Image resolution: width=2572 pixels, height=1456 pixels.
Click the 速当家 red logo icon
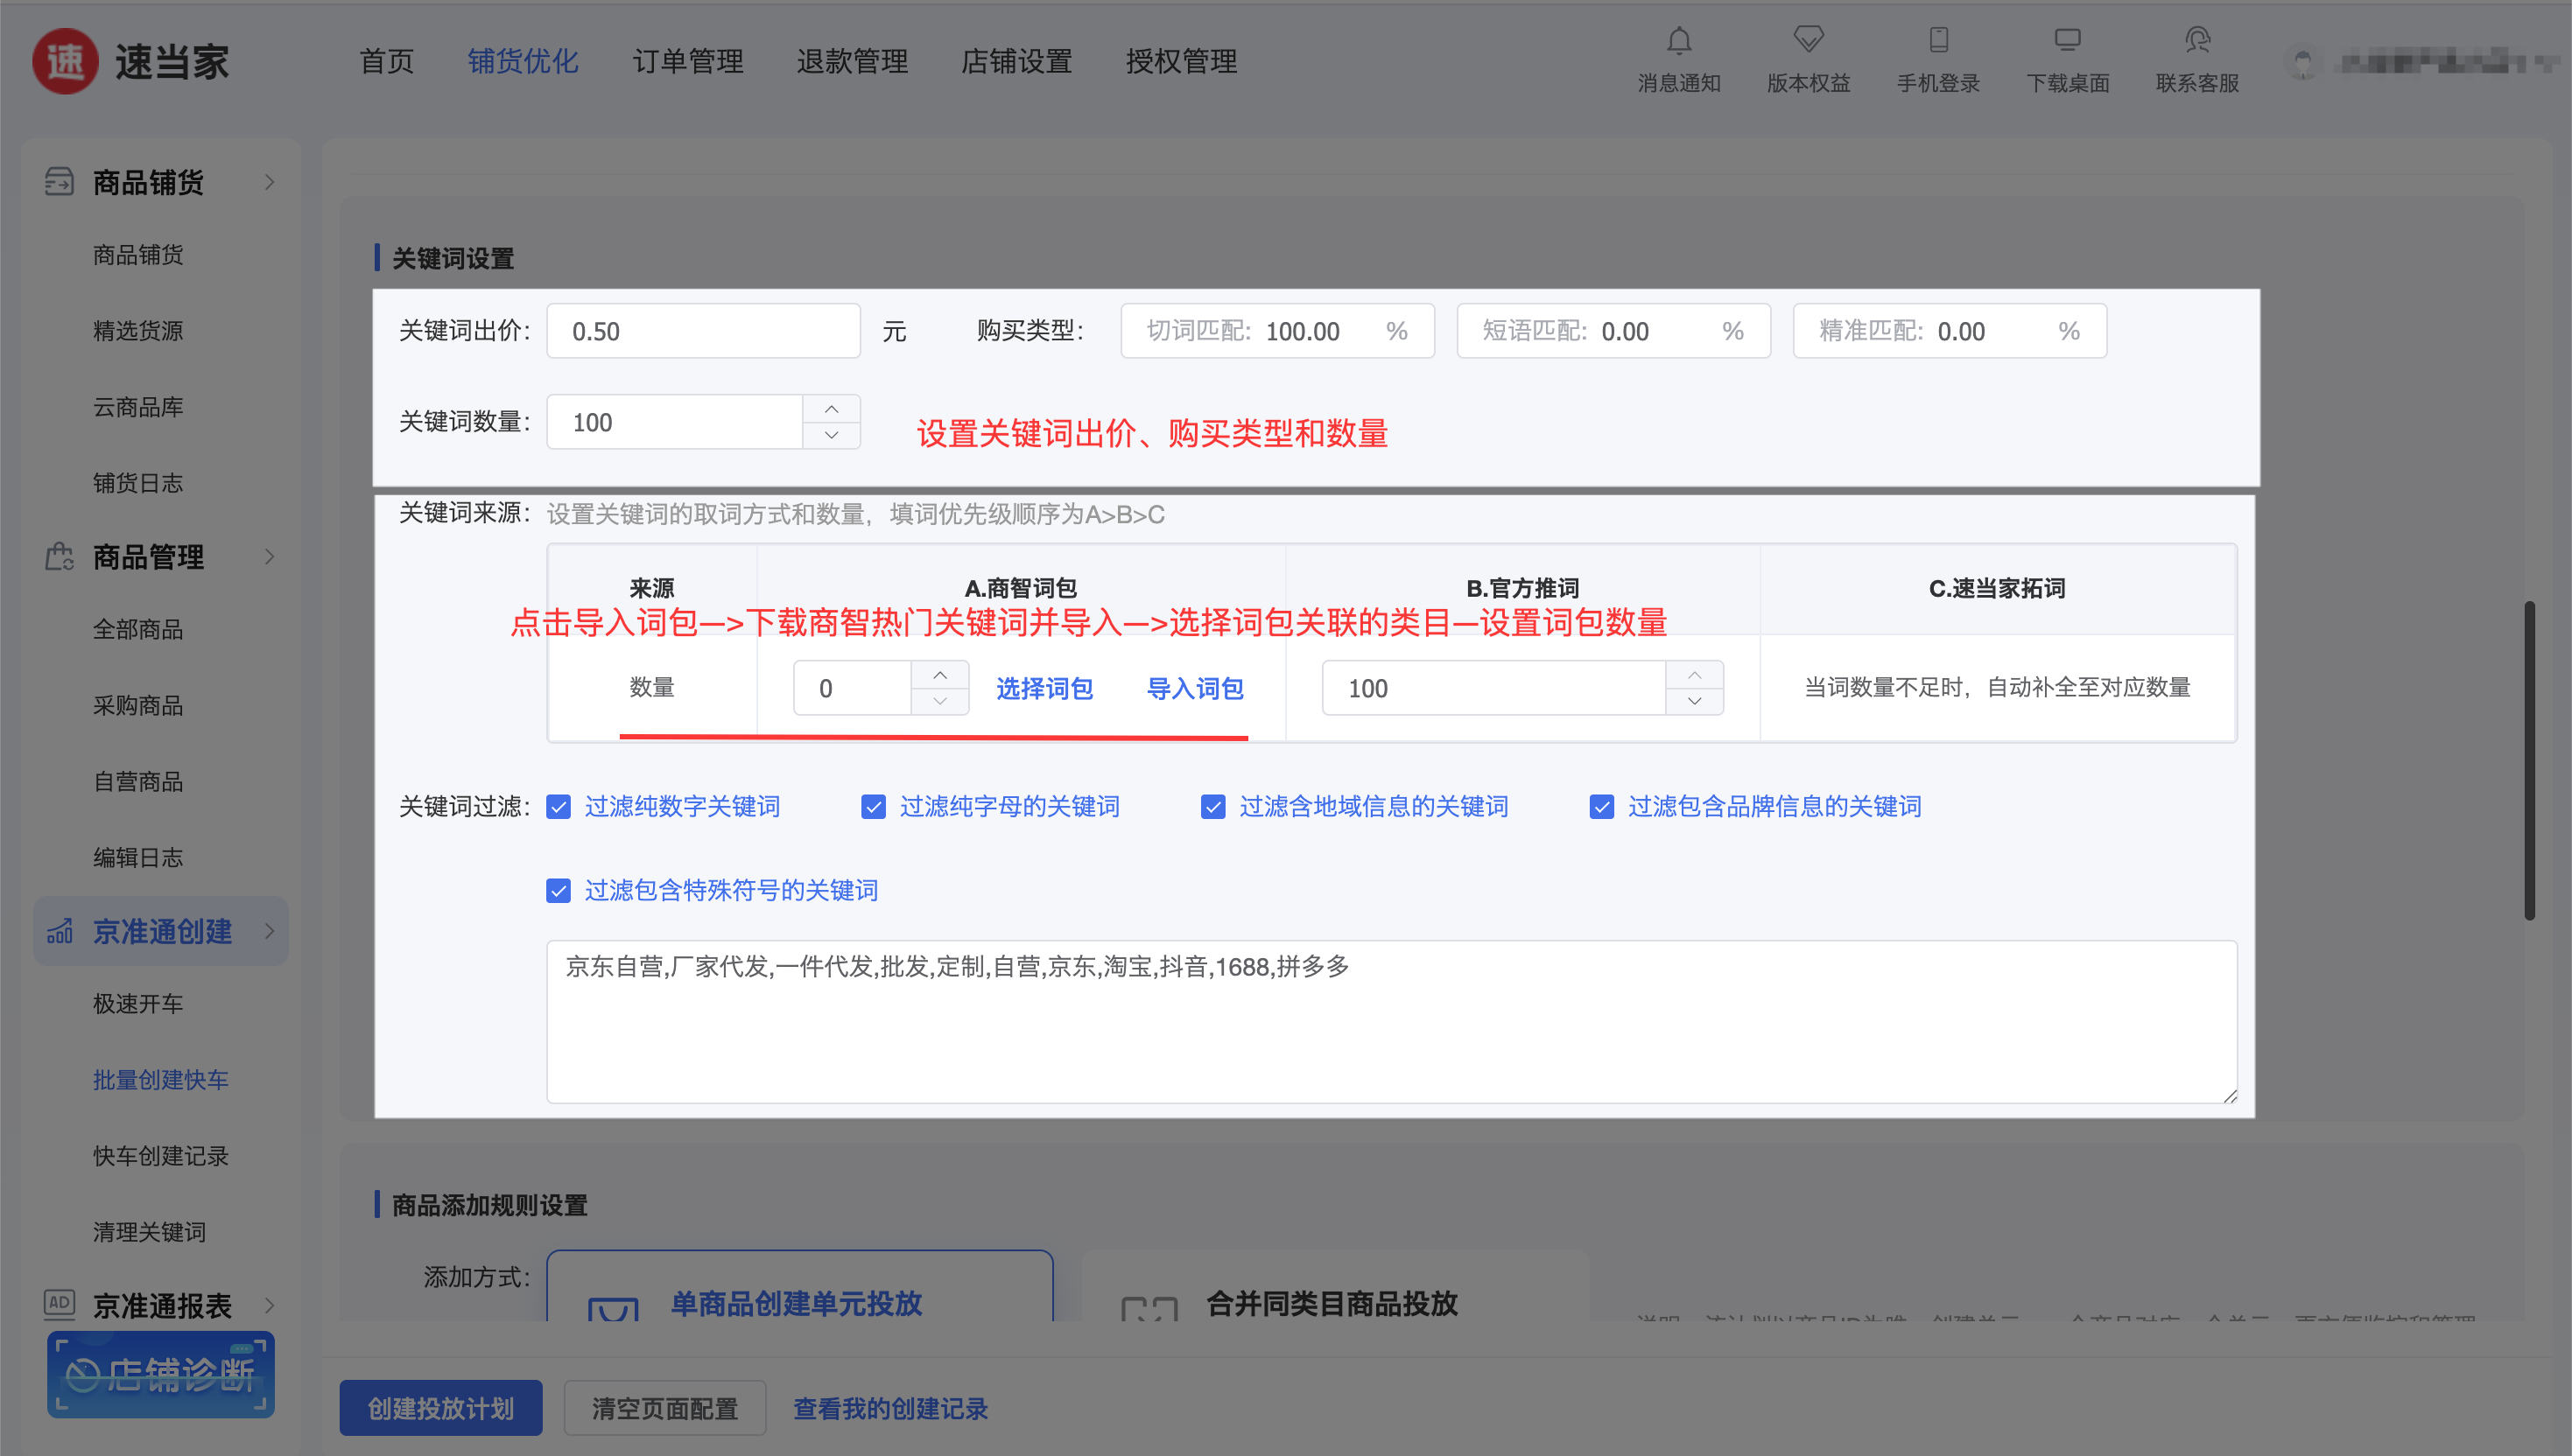[x=66, y=61]
